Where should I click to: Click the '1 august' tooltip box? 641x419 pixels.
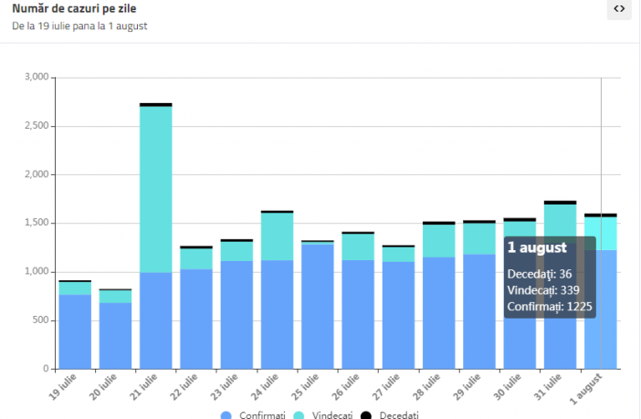click(x=550, y=277)
